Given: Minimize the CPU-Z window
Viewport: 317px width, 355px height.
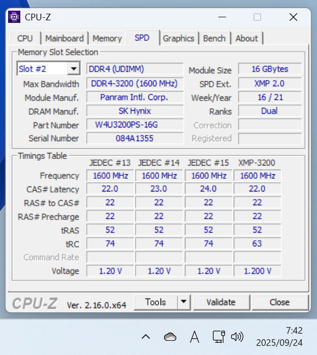Looking at the screenshot, I should pyautogui.click(x=223, y=17).
